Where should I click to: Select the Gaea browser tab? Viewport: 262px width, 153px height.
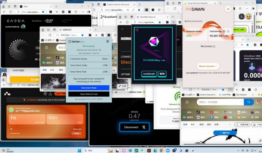tap(36, 6)
